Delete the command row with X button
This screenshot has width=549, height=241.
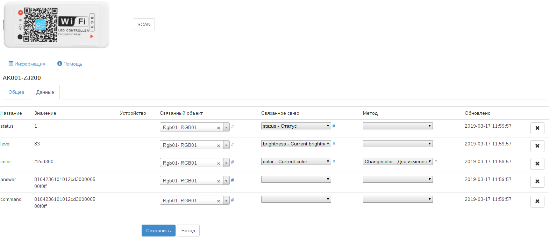[537, 202]
